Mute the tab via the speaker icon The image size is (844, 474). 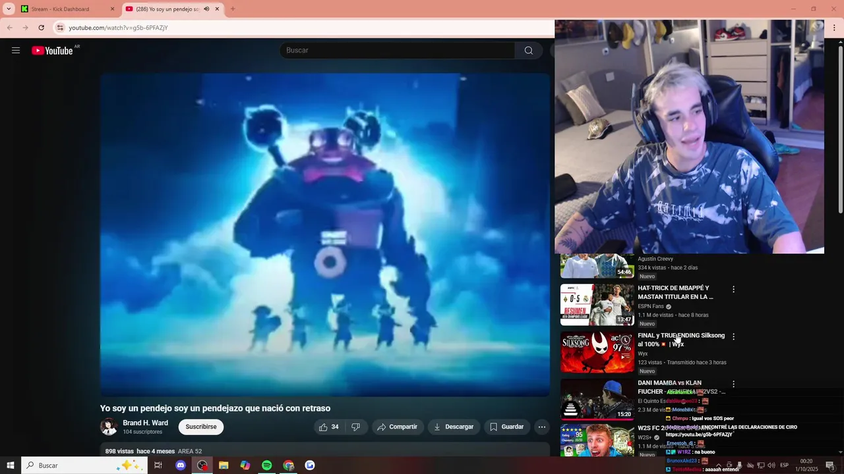point(206,9)
